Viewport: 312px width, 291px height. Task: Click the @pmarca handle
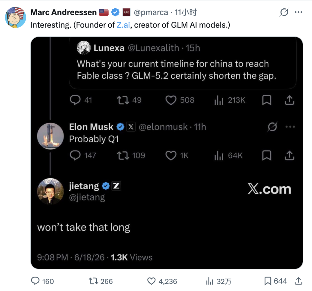point(151,12)
